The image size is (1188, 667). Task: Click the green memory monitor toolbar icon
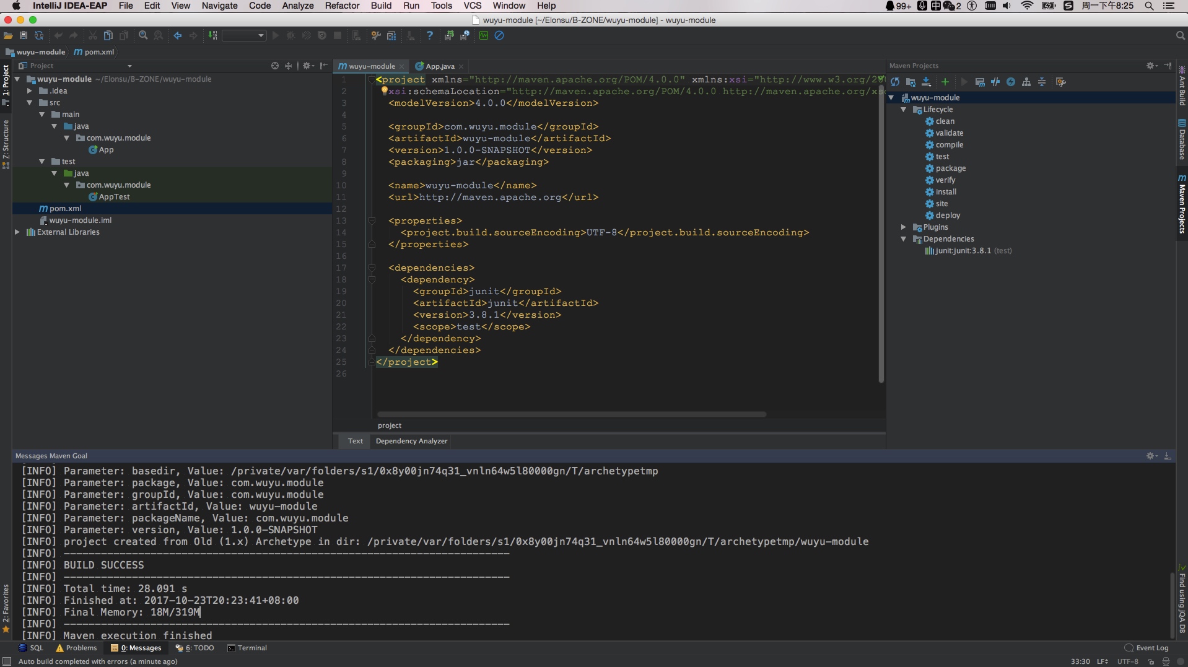tap(484, 36)
